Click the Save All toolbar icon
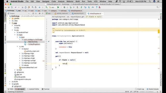Screen dimensions: 166x93 [x=9, y=7]
